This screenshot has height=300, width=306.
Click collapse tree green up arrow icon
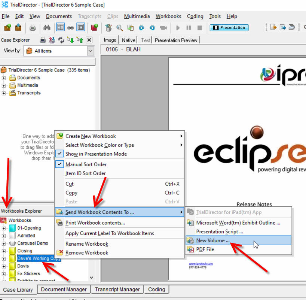click(x=80, y=40)
